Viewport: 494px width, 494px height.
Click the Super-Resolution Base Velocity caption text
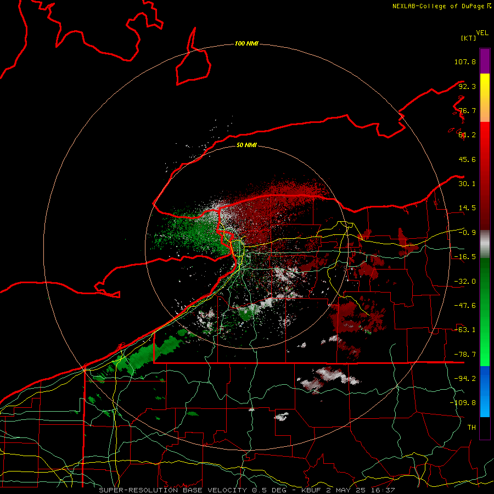point(246,490)
